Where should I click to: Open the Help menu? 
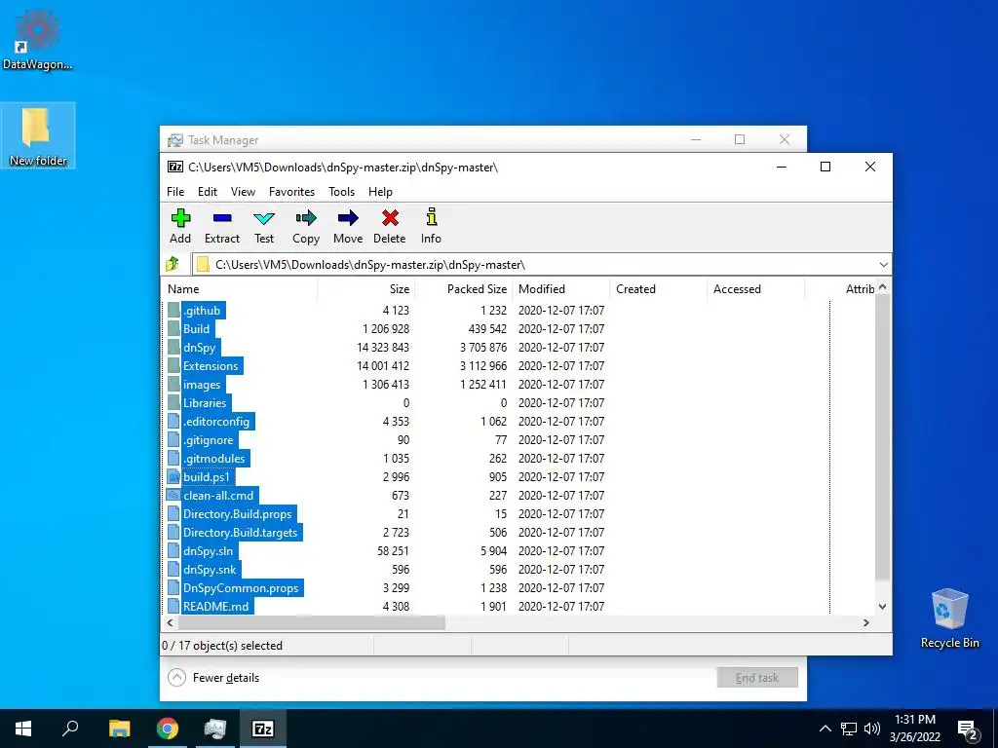click(x=381, y=192)
